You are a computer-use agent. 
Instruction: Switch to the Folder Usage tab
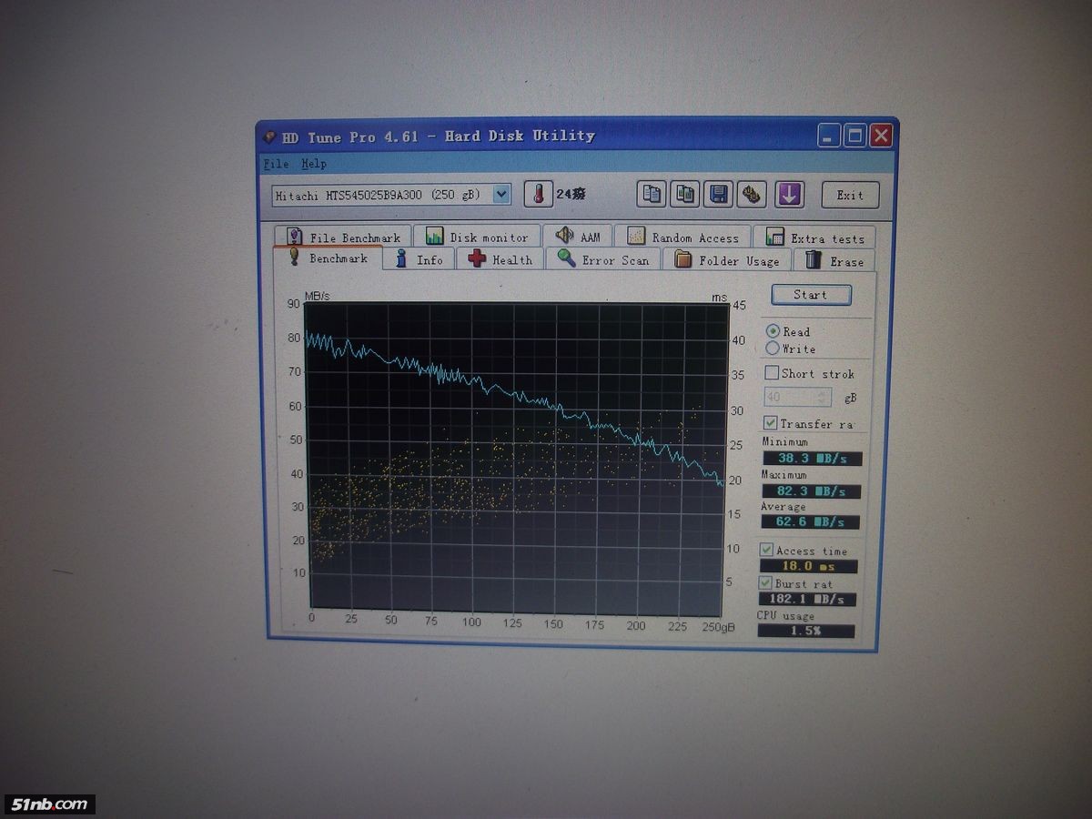pos(727,260)
